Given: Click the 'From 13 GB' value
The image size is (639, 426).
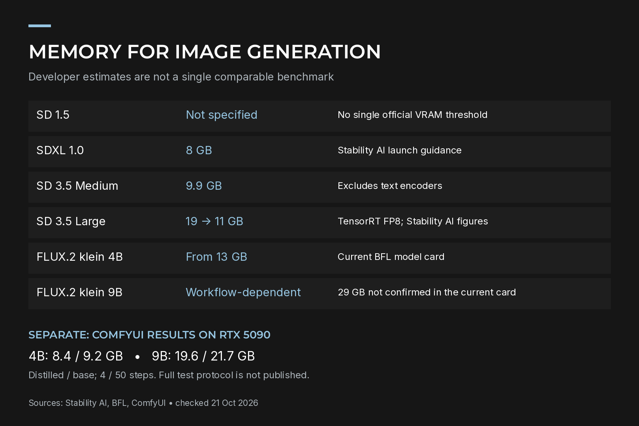Looking at the screenshot, I should pyautogui.click(x=216, y=257).
